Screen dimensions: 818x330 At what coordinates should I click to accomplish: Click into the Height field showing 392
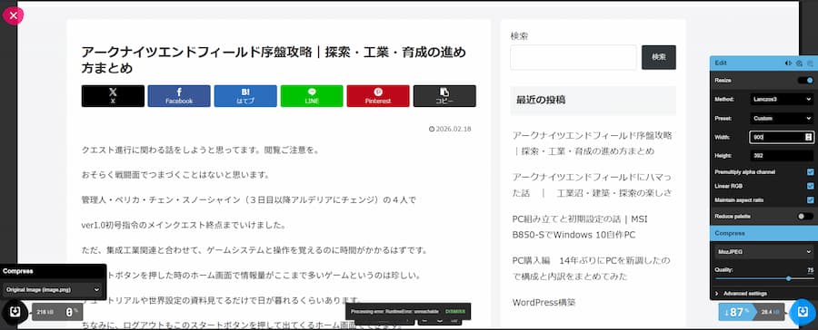point(782,156)
